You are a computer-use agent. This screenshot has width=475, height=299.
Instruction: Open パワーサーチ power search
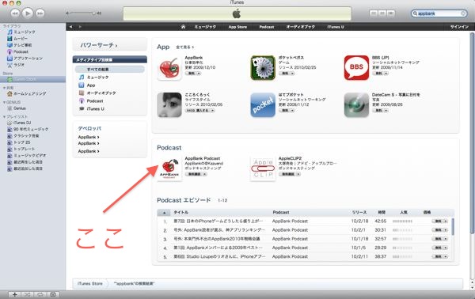99,45
